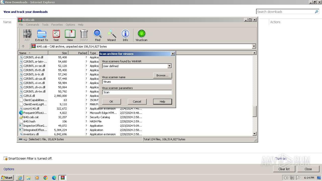Click the file list scrollbar thumb

tap(254, 111)
